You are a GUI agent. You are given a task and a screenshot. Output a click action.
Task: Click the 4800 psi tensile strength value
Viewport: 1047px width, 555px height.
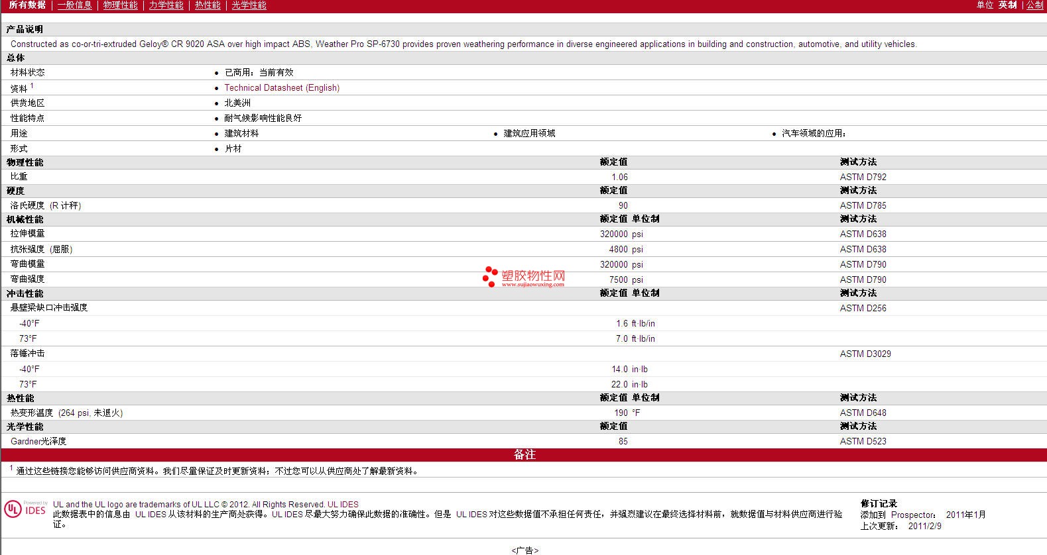[626, 249]
